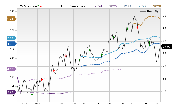Screen dimensions: 177x105
Task: Click the Price ($) legend entry
Action: (149, 12)
